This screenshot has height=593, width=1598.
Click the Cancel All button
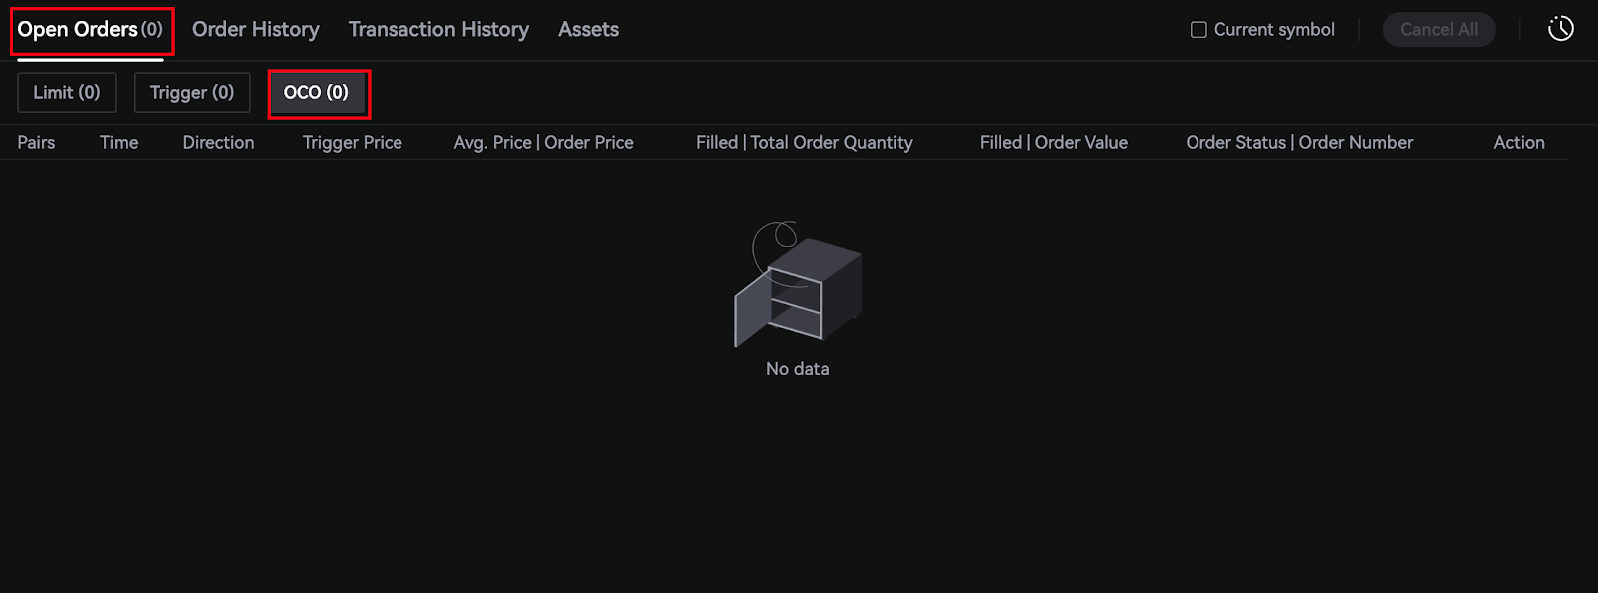pyautogui.click(x=1439, y=30)
